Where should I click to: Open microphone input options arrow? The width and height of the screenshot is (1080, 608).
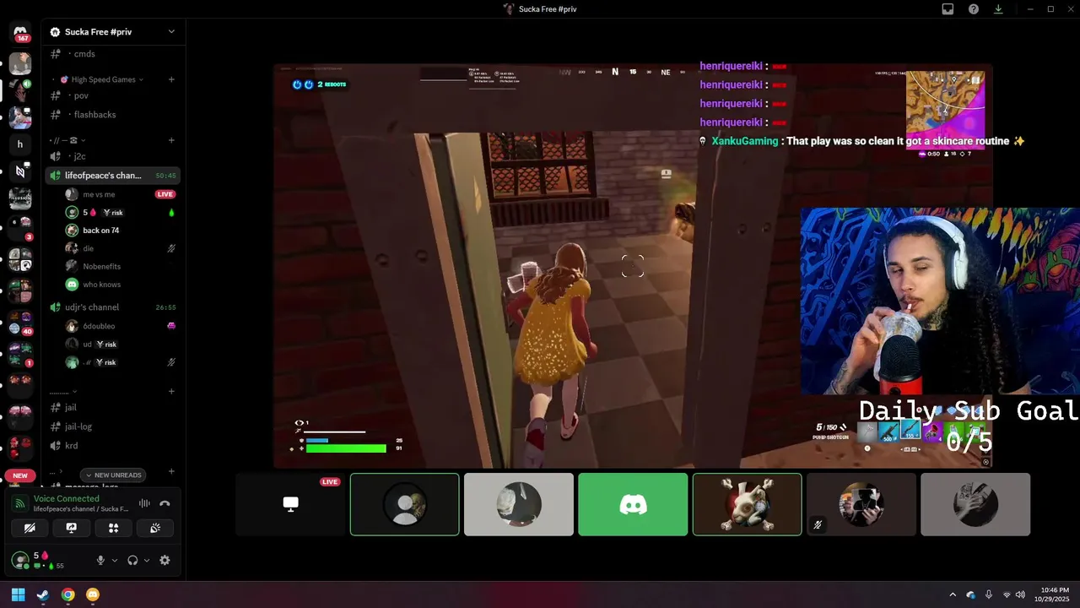click(115, 560)
